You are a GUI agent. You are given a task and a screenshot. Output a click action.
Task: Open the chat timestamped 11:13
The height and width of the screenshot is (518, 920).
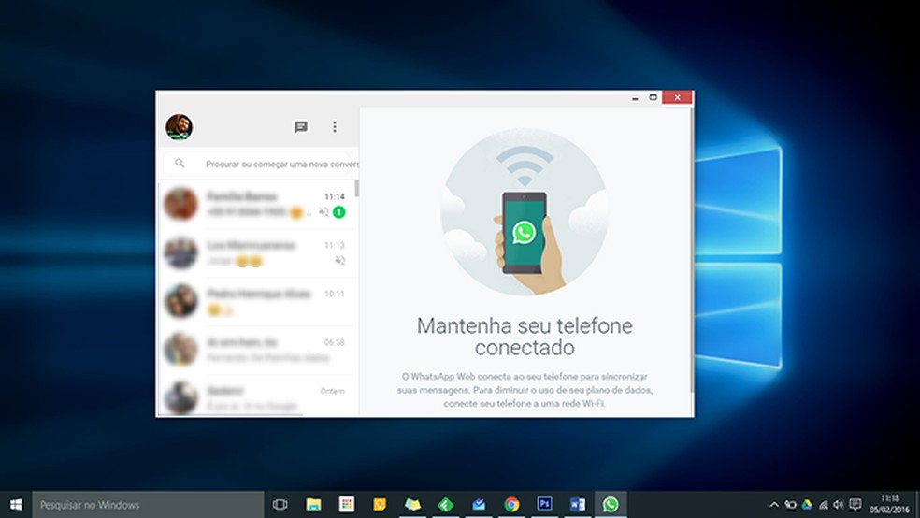pos(256,252)
